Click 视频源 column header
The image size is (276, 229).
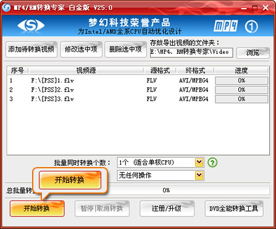86,71
